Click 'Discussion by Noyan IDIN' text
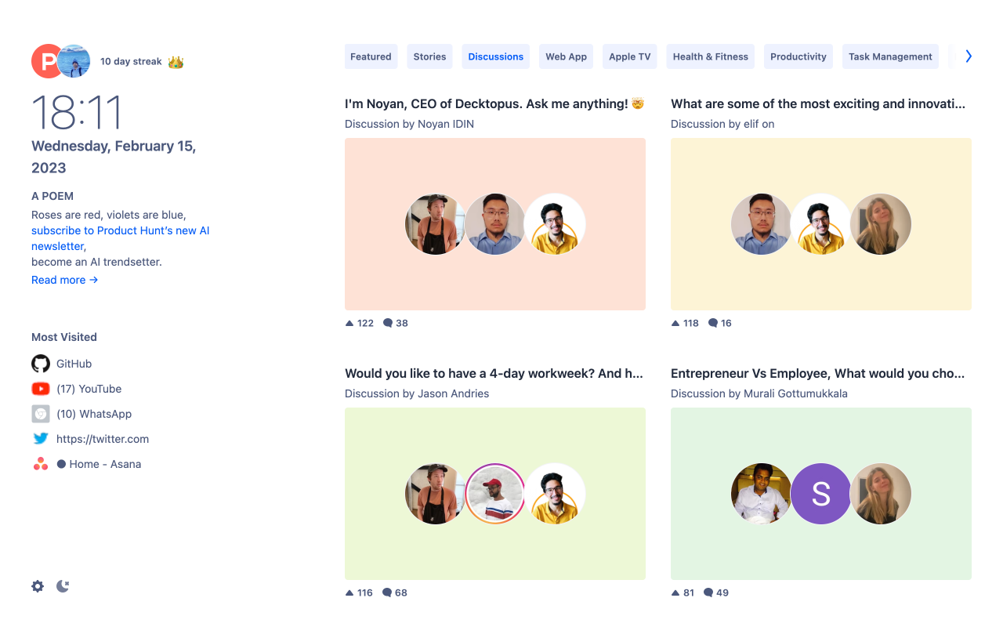1003x627 pixels. pos(409,124)
